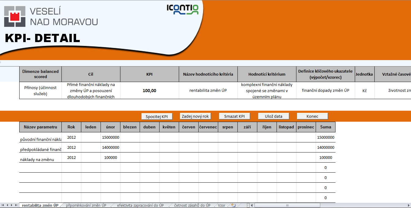Screen dimensions: 411x208
Task: Click the Konec button
Action: pos(312,116)
